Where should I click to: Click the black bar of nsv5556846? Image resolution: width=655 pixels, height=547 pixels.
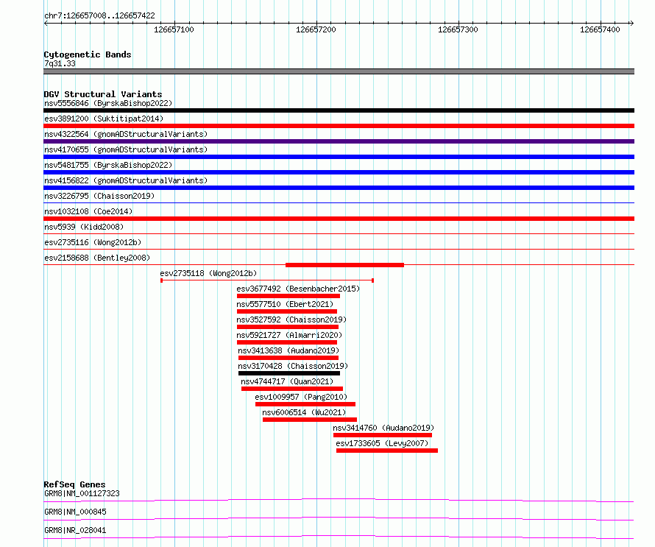point(339,110)
